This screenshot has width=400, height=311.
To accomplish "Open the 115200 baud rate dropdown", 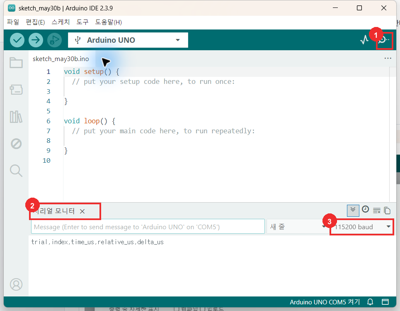I will pyautogui.click(x=362, y=227).
